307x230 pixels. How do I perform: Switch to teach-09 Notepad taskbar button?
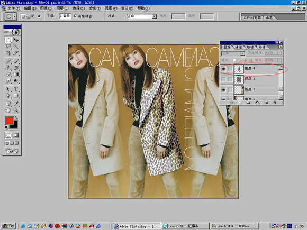185,226
